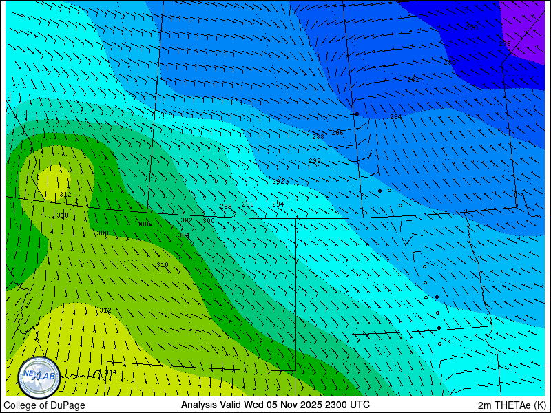Select the 286 contour label
551x413 pixels.
337,133
